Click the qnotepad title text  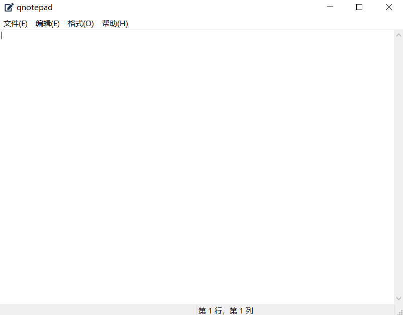pyautogui.click(x=35, y=8)
